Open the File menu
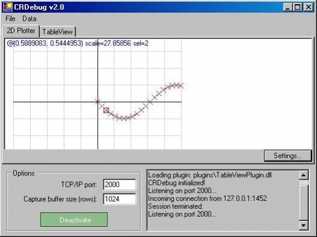The width and height of the screenshot is (317, 237). click(10, 19)
